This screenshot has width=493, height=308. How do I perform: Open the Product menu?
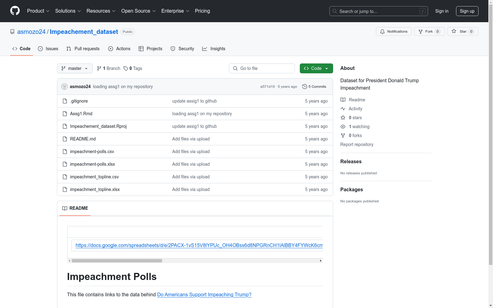coord(38,11)
